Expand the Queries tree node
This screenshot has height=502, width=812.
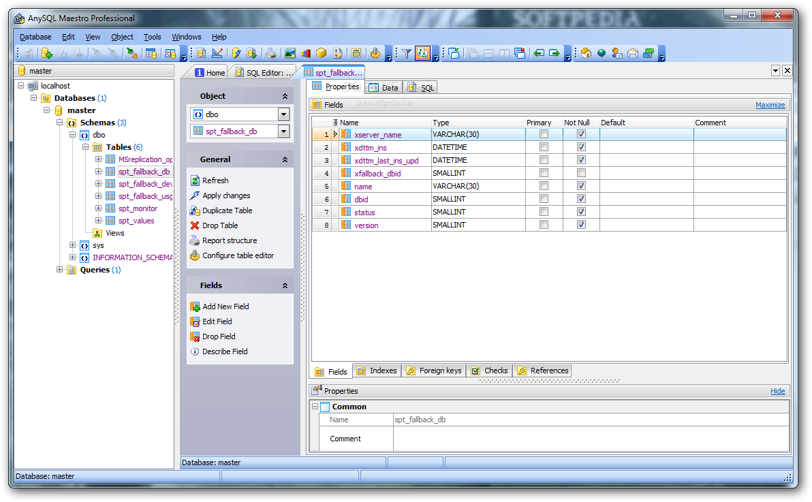coord(59,270)
